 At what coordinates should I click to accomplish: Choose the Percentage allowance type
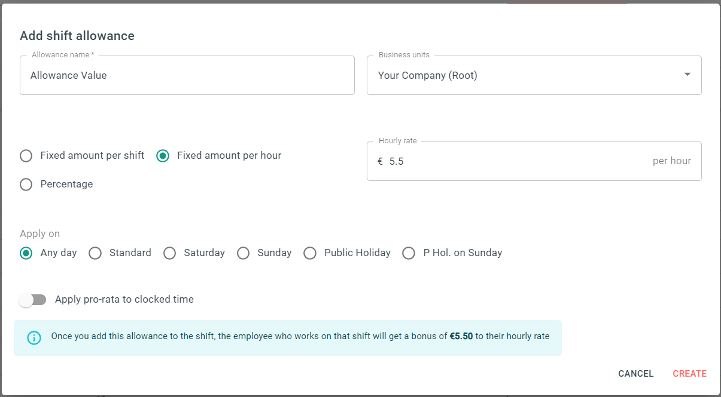tap(26, 184)
